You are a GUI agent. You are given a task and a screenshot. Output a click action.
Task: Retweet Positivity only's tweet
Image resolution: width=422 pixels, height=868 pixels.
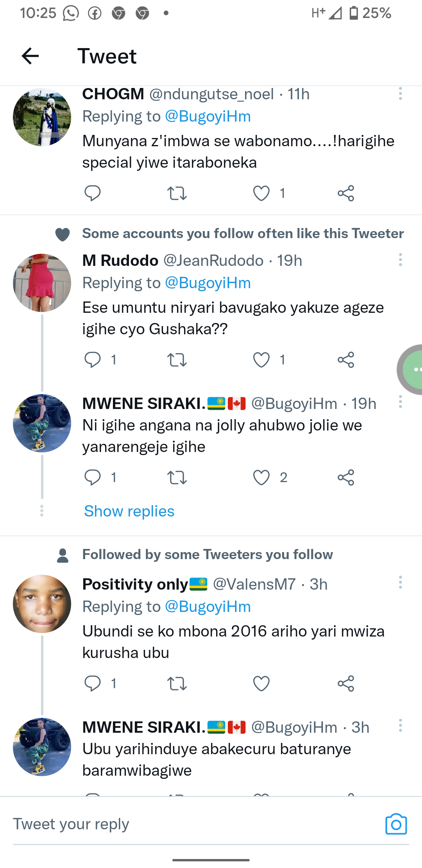pyautogui.click(x=177, y=683)
